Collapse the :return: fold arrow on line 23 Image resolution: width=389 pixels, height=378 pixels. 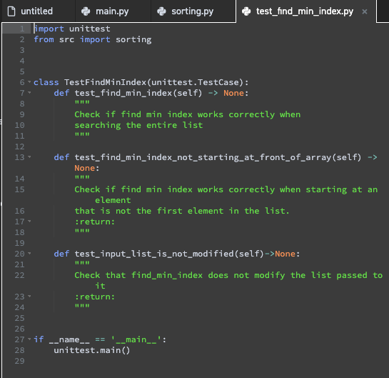(x=29, y=296)
